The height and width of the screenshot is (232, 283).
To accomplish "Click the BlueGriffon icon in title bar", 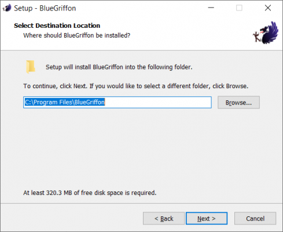I will tap(7, 8).
